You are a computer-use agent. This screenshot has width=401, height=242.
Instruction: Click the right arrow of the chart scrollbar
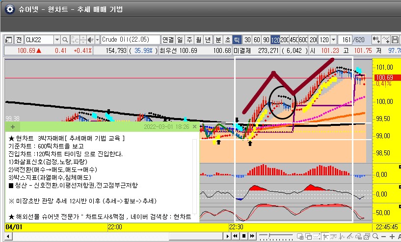coord(227,236)
